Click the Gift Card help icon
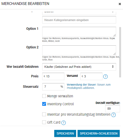The image size is (123, 140). pyautogui.click(x=64, y=123)
